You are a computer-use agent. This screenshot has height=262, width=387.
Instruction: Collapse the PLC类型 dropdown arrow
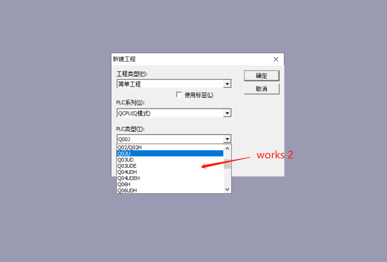(227, 139)
